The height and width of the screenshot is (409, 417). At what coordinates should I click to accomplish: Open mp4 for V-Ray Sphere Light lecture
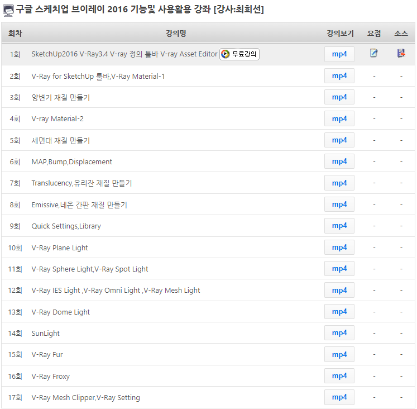(339, 269)
